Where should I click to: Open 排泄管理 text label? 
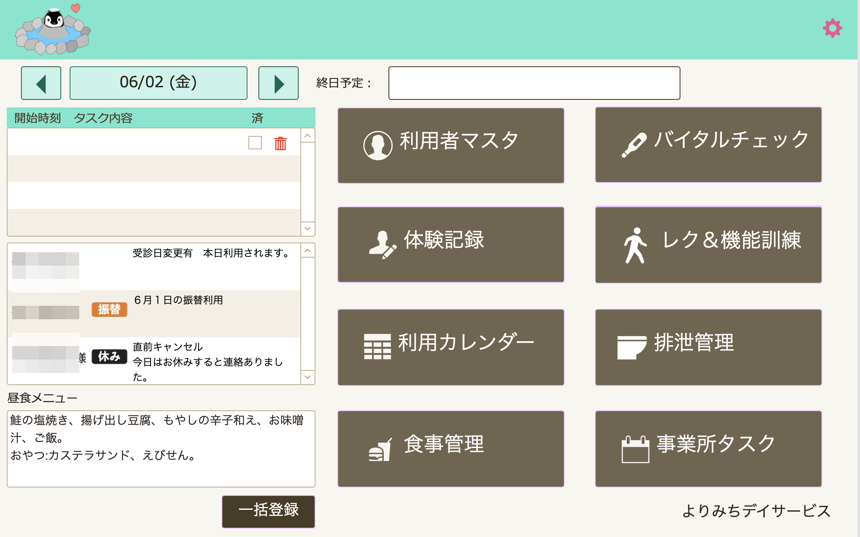[694, 342]
